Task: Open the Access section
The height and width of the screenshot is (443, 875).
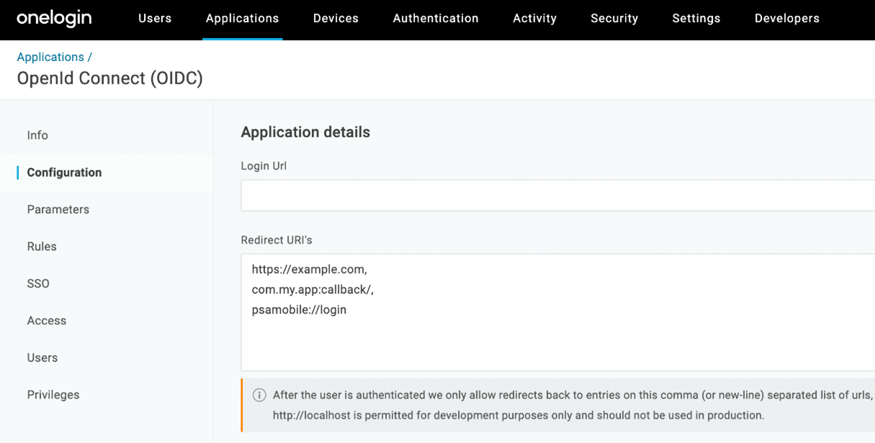Action: click(x=46, y=321)
